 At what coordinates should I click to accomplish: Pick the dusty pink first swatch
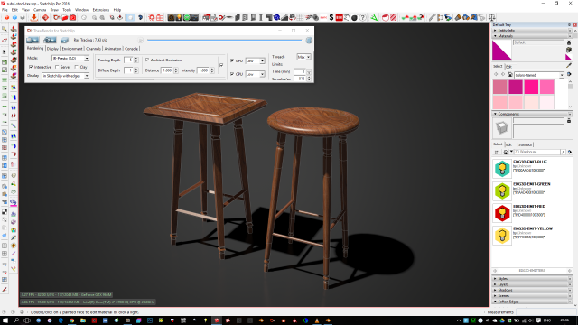click(x=499, y=88)
